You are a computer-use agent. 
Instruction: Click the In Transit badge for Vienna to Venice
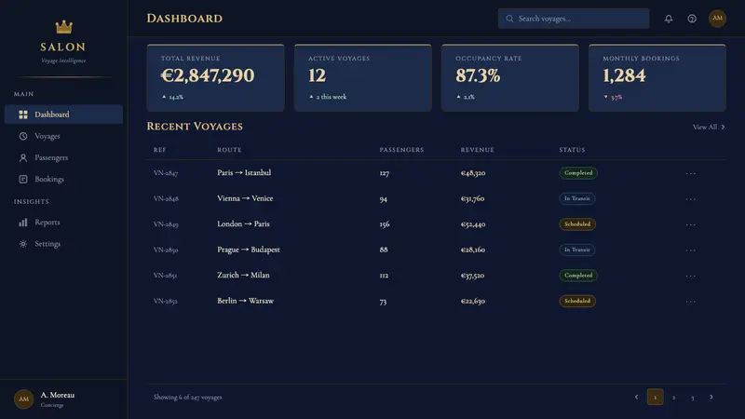click(577, 198)
